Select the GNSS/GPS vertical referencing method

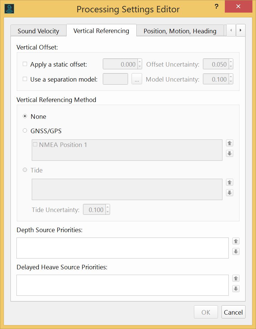pyautogui.click(x=25, y=130)
